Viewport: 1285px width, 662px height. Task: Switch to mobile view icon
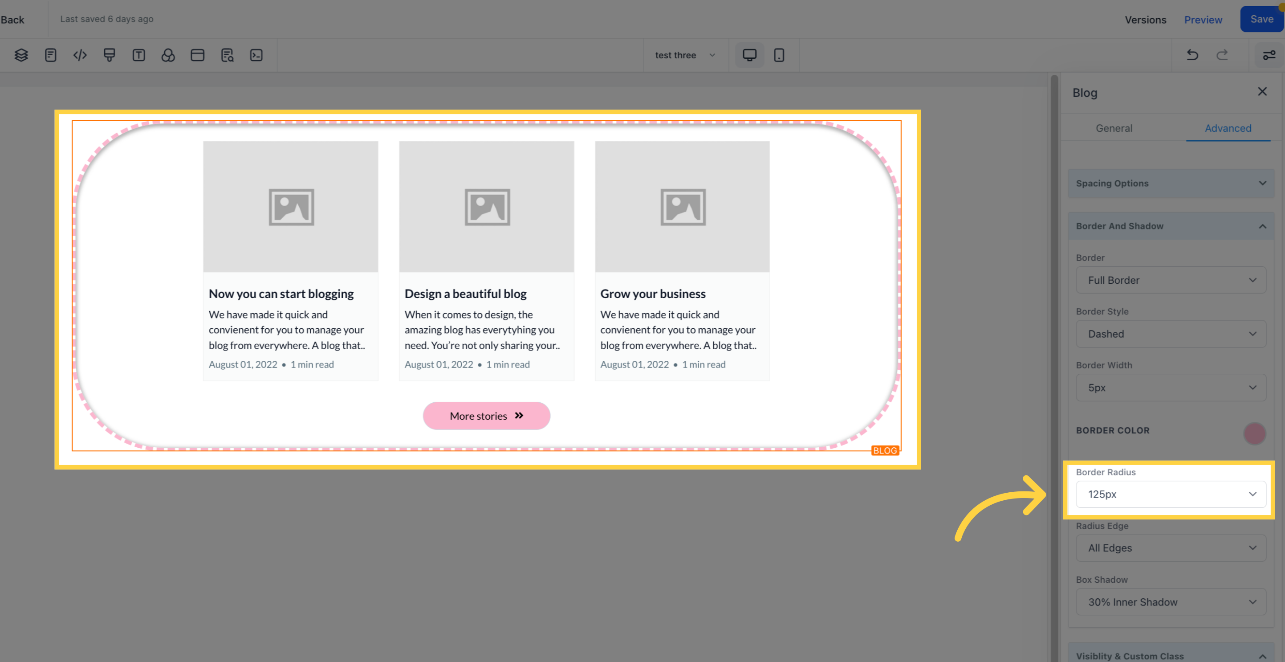coord(779,55)
